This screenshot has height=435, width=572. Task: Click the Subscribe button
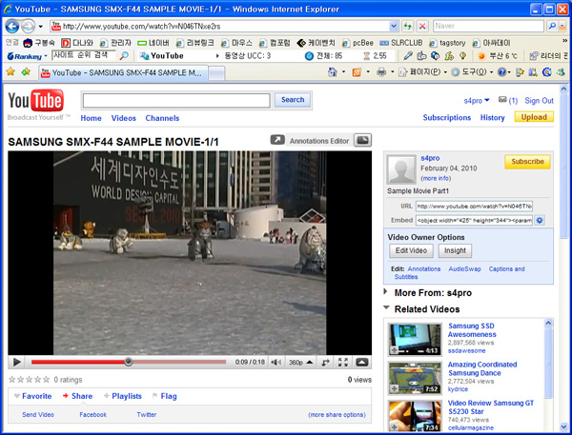(x=527, y=162)
